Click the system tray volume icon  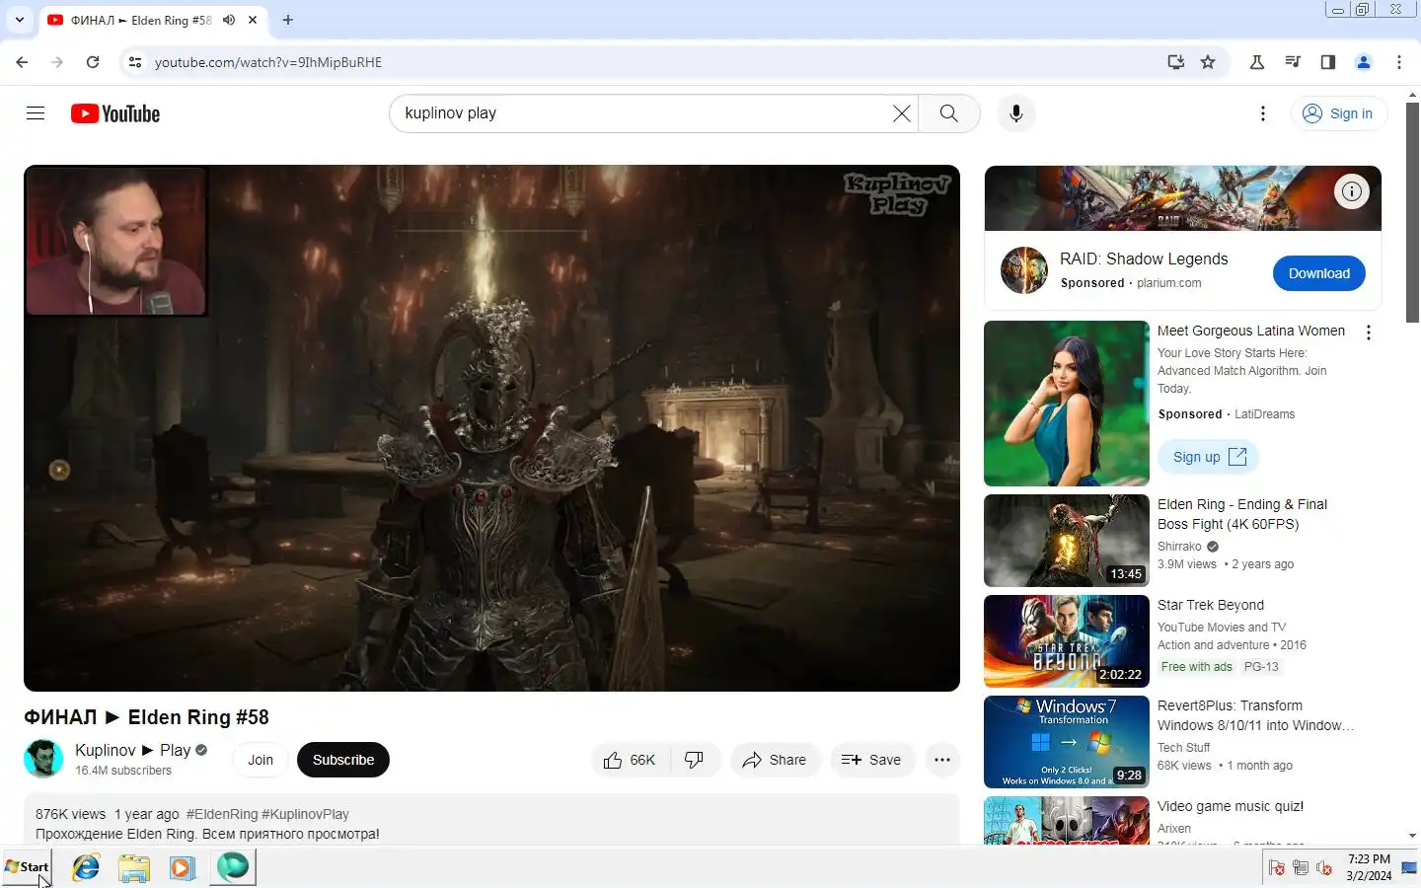click(x=1323, y=868)
